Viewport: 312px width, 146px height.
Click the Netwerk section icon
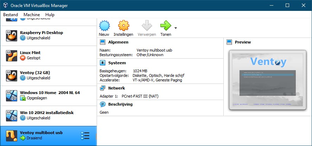coord(102,88)
